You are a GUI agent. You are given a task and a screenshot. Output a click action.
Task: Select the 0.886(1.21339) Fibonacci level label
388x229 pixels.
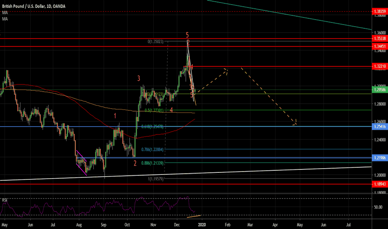152,163
